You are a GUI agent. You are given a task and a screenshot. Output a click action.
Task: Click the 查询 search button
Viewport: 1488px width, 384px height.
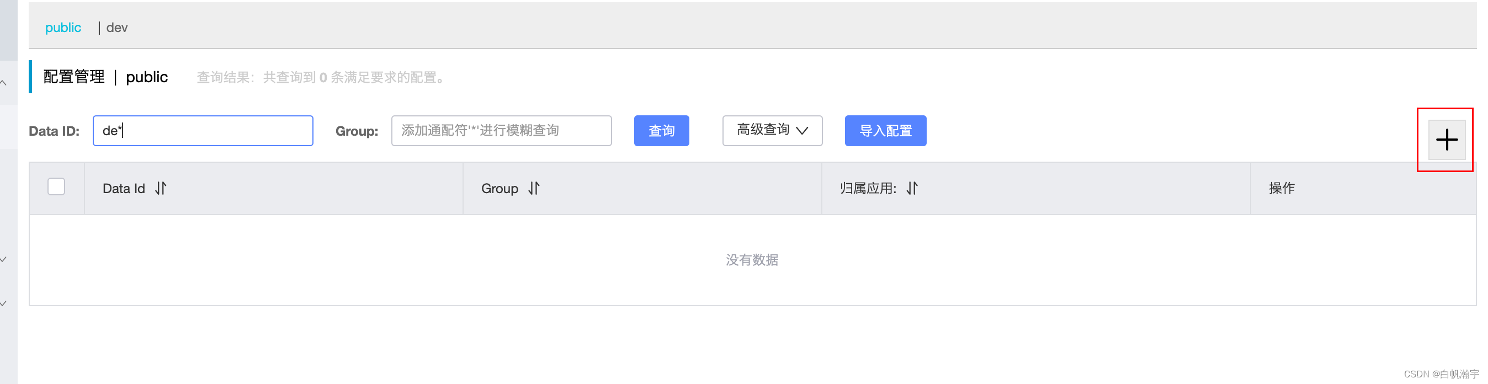point(661,131)
